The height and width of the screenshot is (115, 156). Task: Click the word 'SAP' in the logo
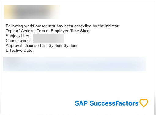click(x=81, y=103)
